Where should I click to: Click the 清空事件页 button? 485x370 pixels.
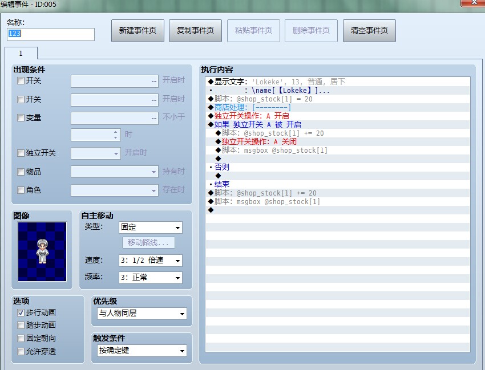coord(369,31)
